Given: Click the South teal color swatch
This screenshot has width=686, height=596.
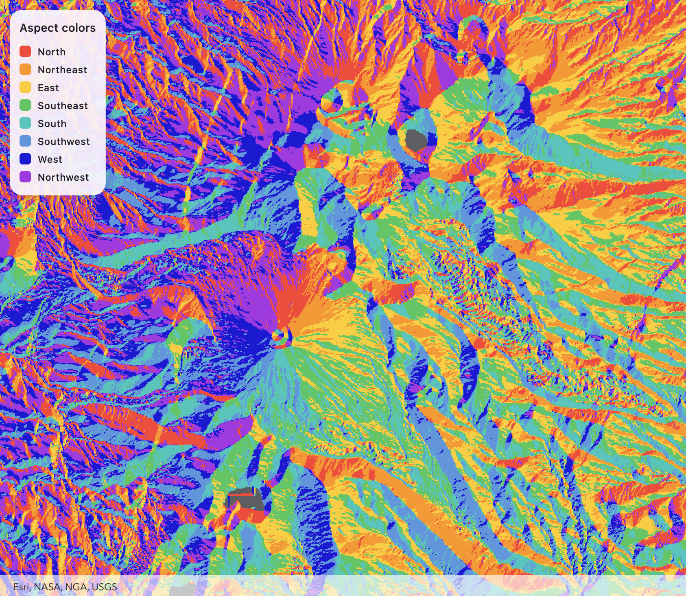Looking at the screenshot, I should pyautogui.click(x=25, y=123).
